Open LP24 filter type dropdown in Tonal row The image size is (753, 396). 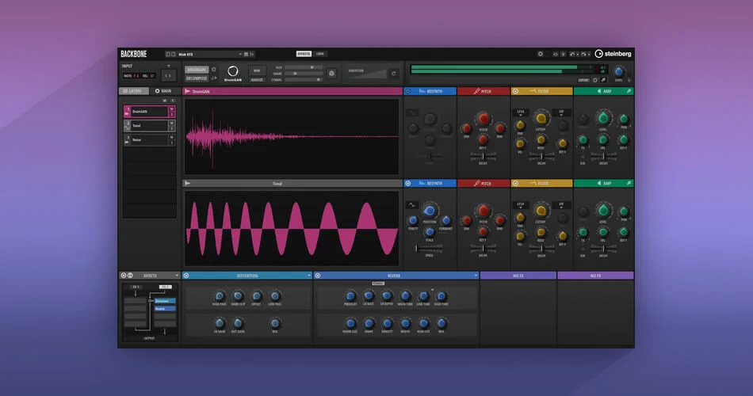click(x=521, y=205)
